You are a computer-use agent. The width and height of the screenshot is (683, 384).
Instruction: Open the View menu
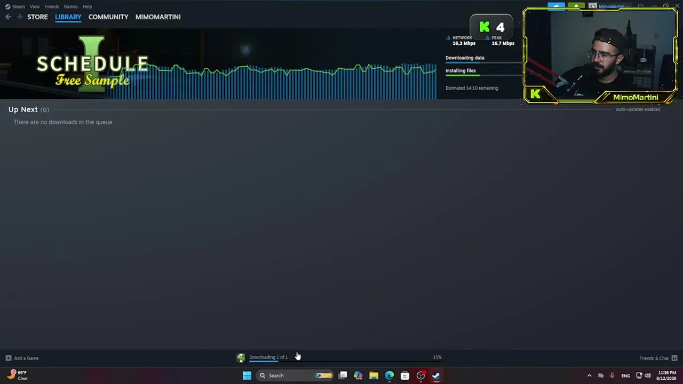pyautogui.click(x=35, y=6)
